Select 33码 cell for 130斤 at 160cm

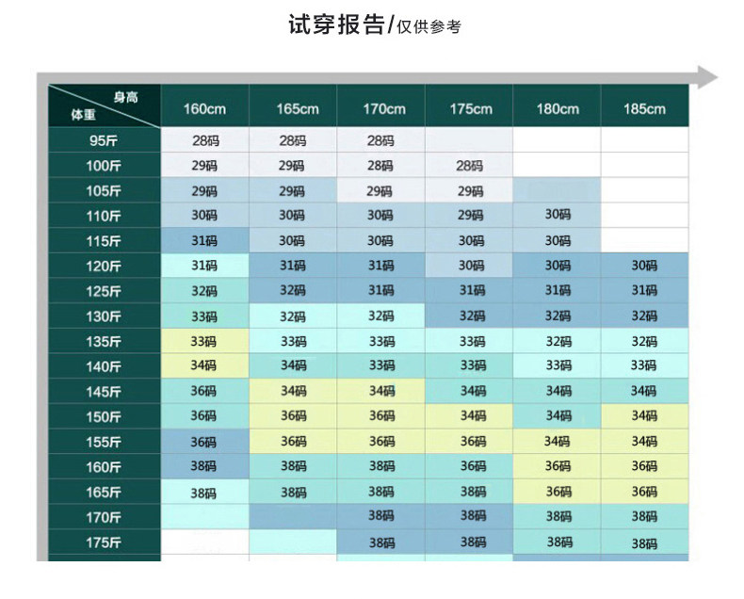click(204, 316)
